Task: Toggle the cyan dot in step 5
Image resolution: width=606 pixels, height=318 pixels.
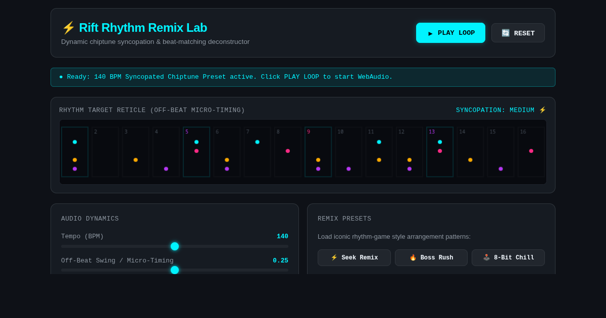Action: [196, 142]
